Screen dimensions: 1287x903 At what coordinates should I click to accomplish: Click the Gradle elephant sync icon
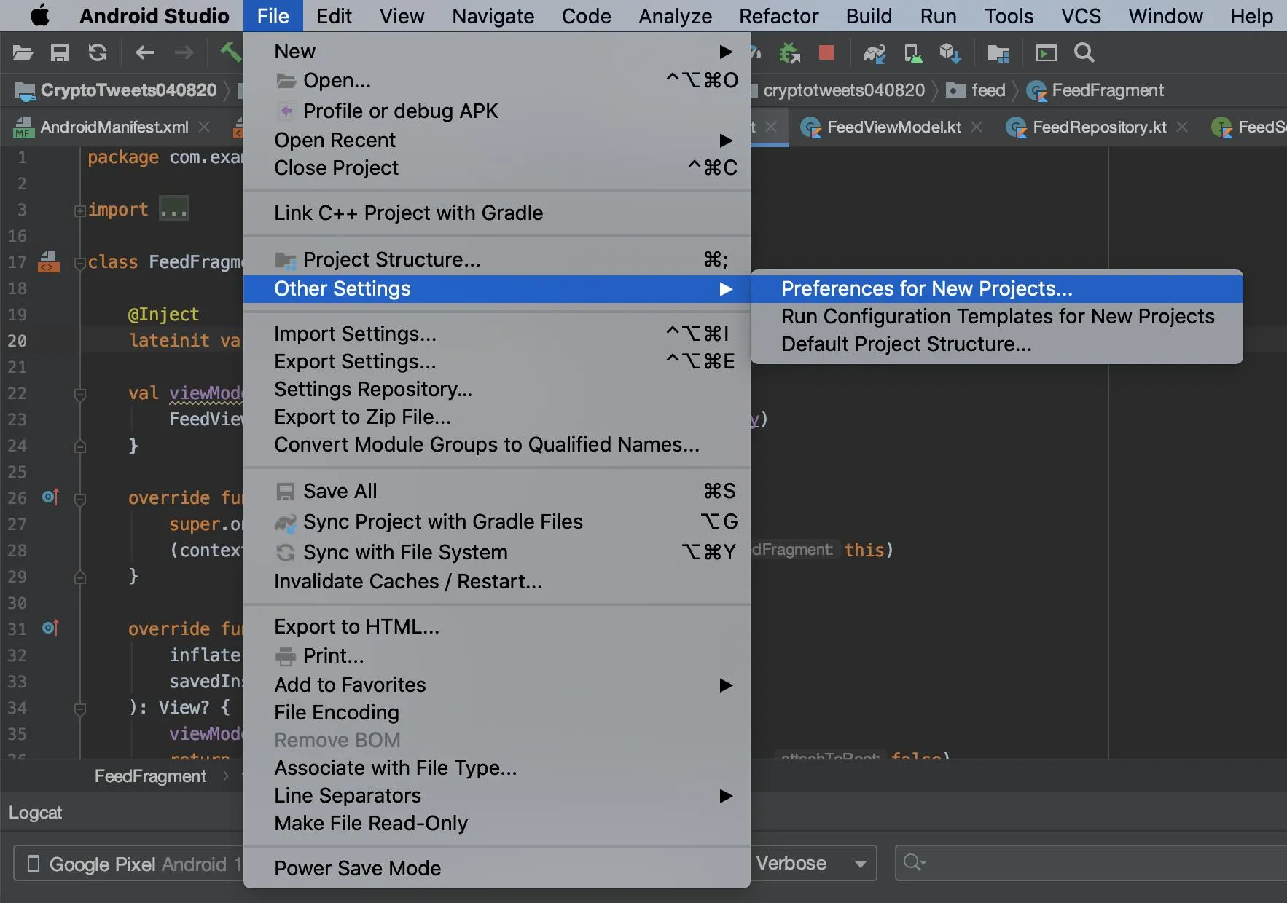pyautogui.click(x=875, y=52)
